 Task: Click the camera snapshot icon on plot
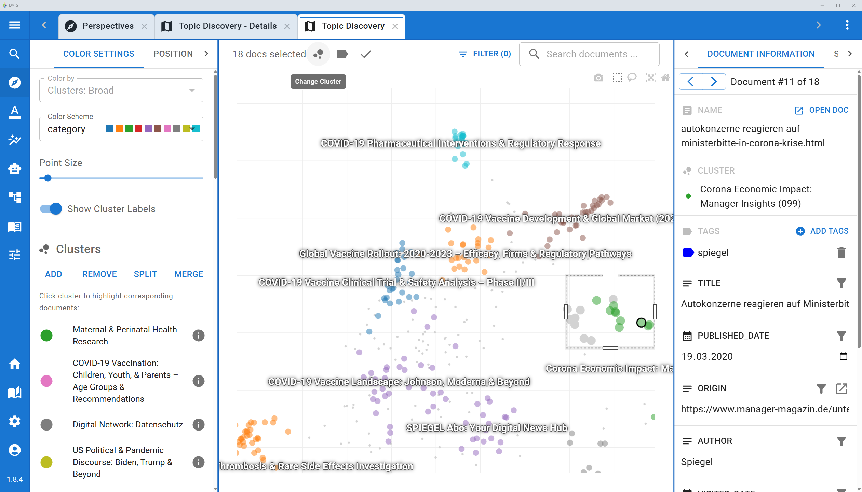598,78
